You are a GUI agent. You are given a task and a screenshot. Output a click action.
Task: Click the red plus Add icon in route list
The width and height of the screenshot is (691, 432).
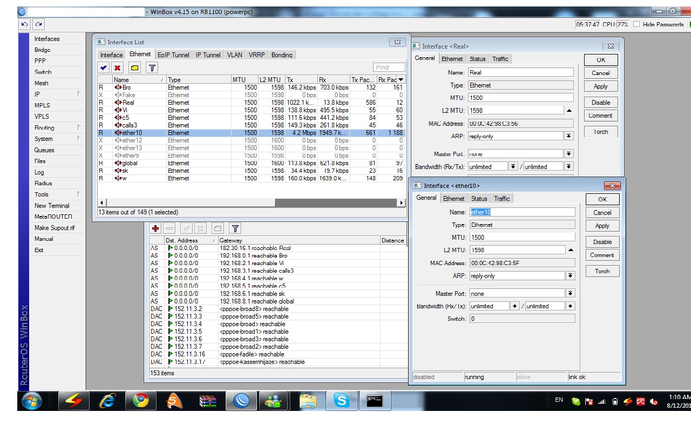[x=155, y=228]
